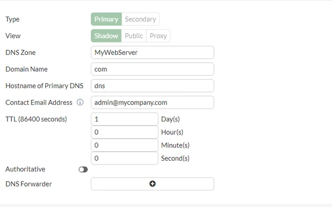Choose Public view option

coord(134,36)
